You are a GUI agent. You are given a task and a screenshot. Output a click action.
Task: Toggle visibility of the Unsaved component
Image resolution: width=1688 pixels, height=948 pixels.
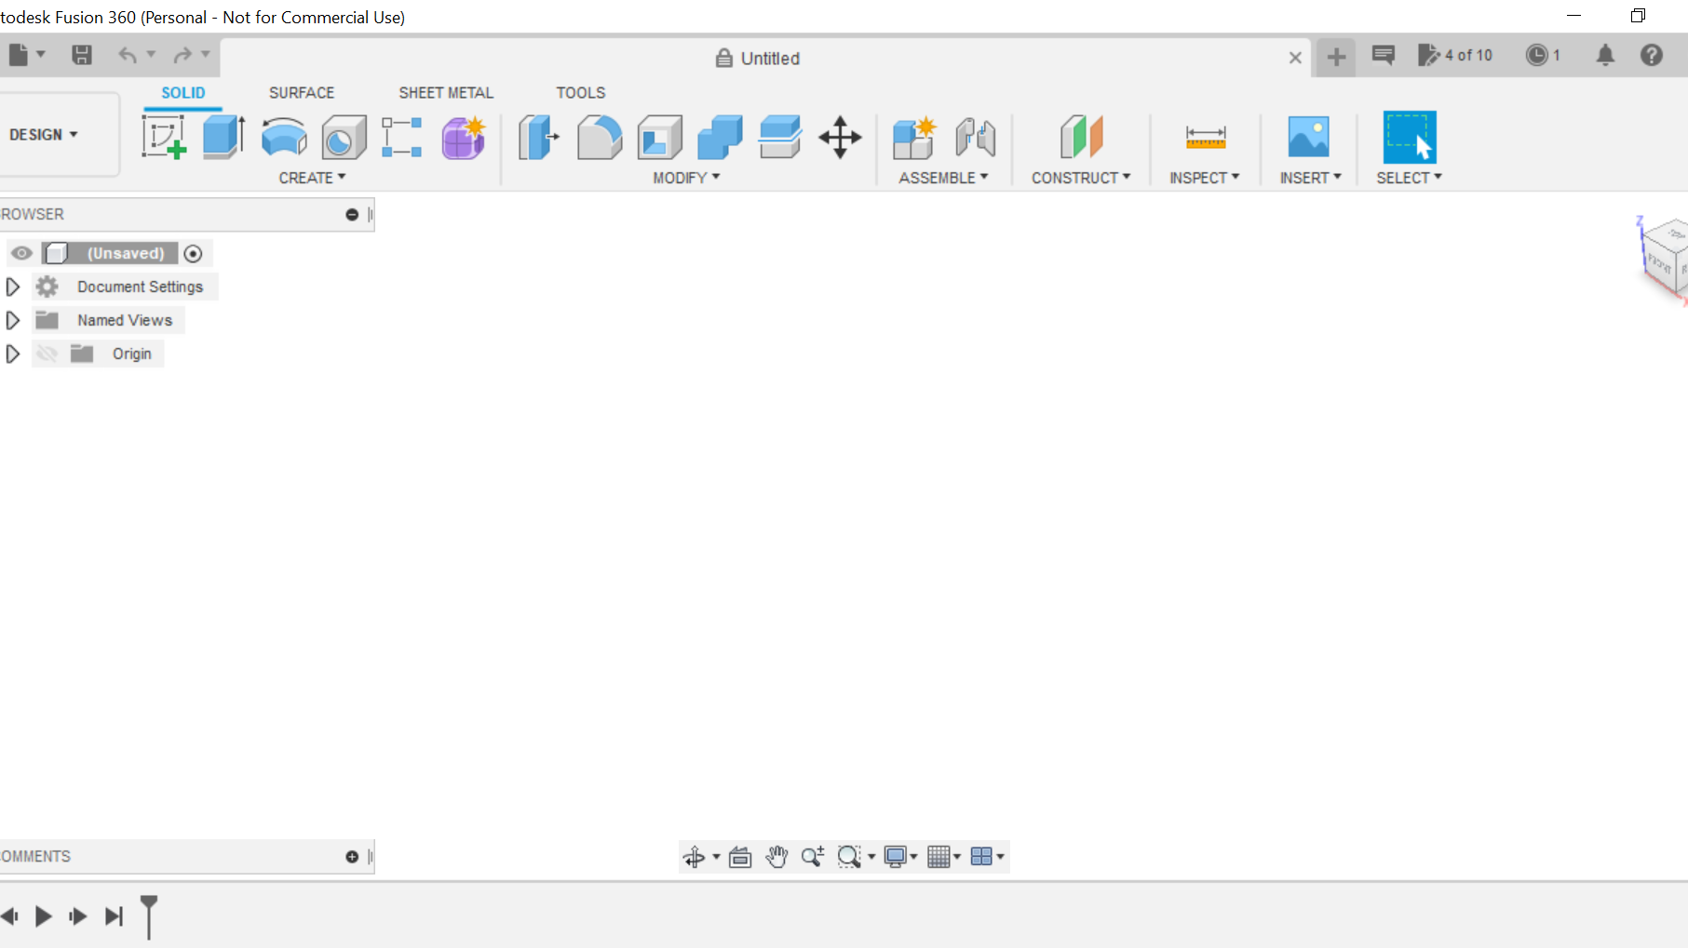(x=21, y=253)
